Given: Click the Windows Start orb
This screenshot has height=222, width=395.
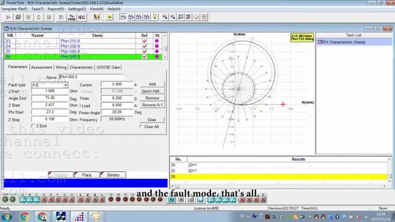Looking at the screenshot, I should (x=7, y=216).
